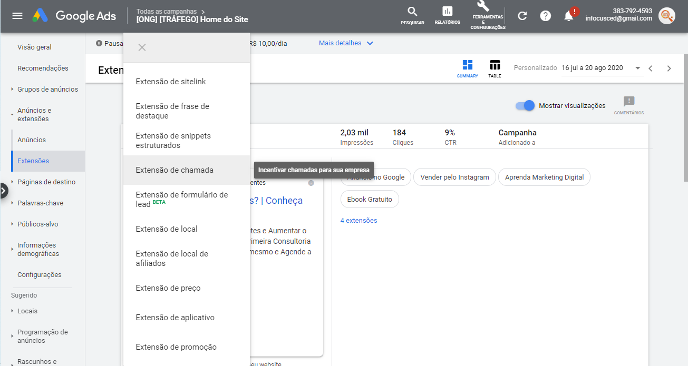Open the help question mark icon
This screenshot has height=366, width=688.
(546, 16)
